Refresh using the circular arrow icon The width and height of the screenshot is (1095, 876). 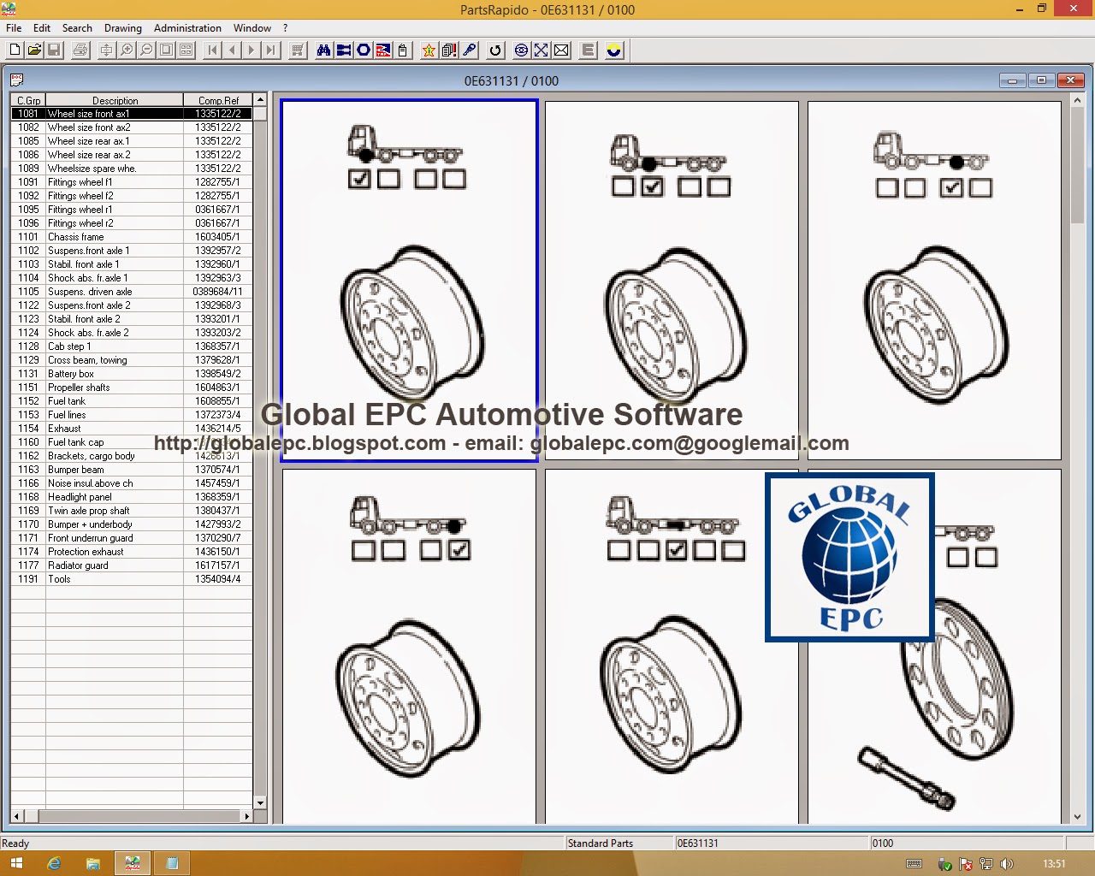(x=495, y=50)
